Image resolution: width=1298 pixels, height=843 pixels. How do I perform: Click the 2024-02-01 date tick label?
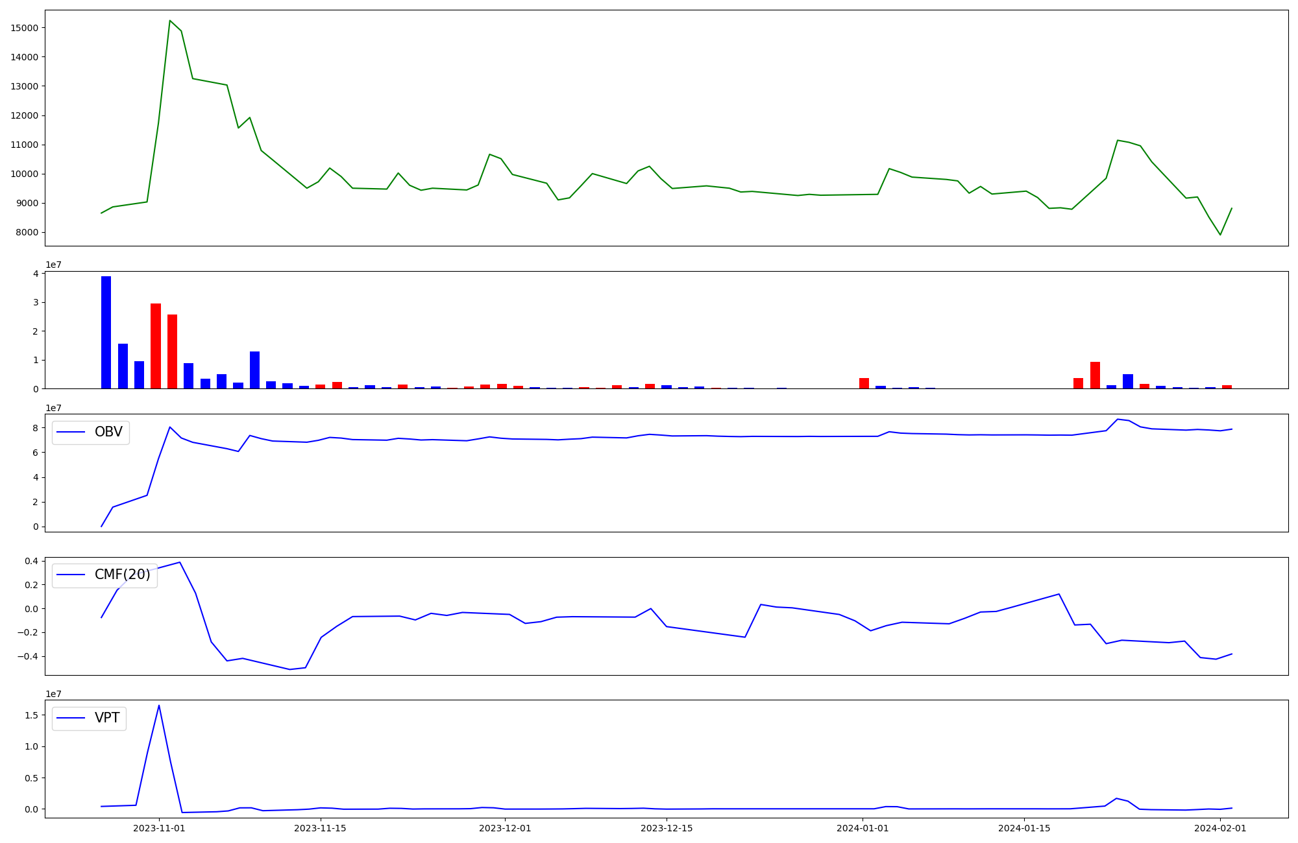click(1220, 828)
